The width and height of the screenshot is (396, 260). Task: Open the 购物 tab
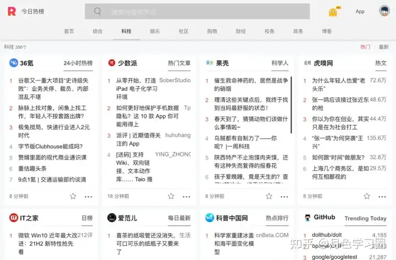click(212, 31)
